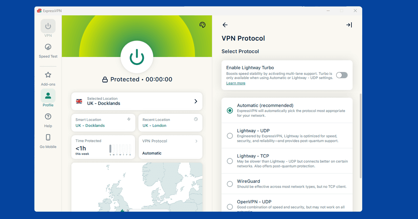Viewport: 418px width, 219px height.
Task: Click the Europe map preview
Action: (x=137, y=187)
